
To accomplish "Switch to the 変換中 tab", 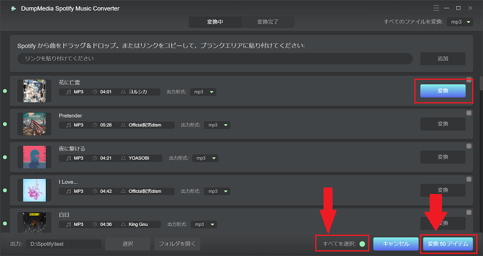I will 215,22.
